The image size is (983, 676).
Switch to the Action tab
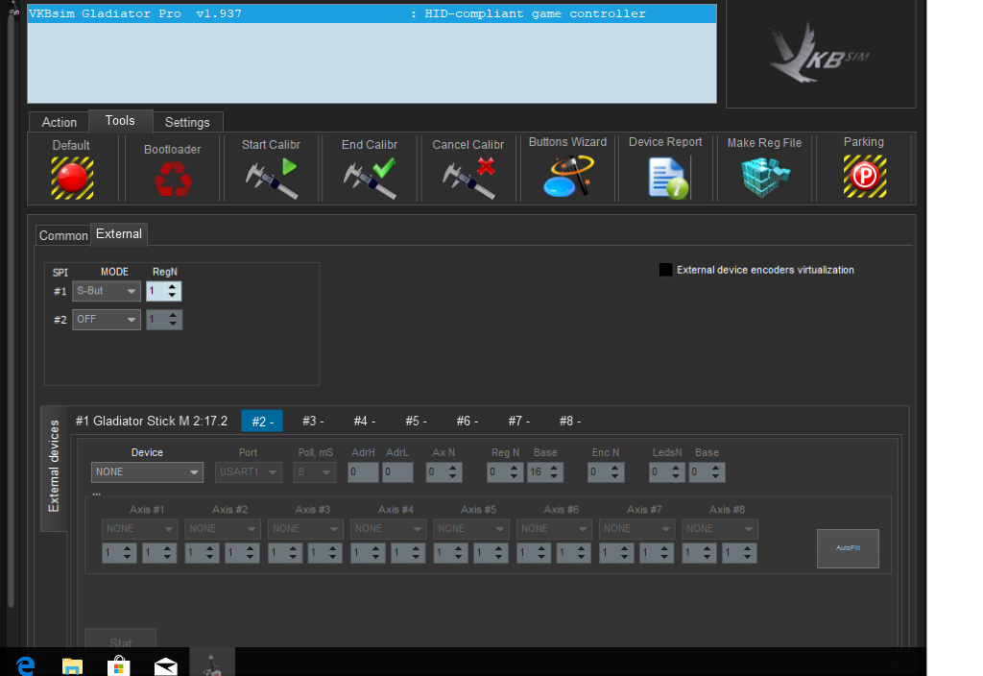pyautogui.click(x=59, y=122)
